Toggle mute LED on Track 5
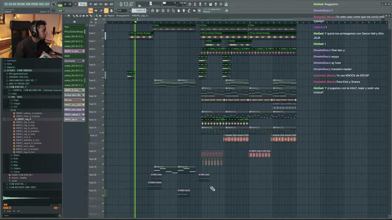The width and height of the screenshot is (392, 220). pos(103,62)
